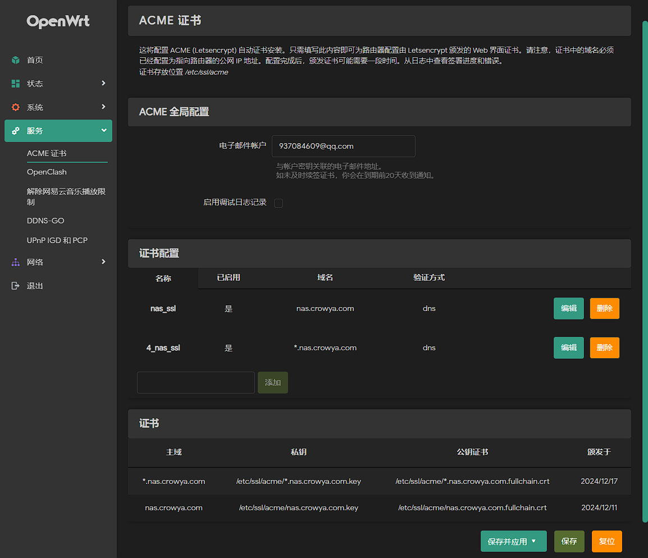This screenshot has width=648, height=558.
Task: Click the dns value in 4_nas_ssl row
Action: click(429, 348)
